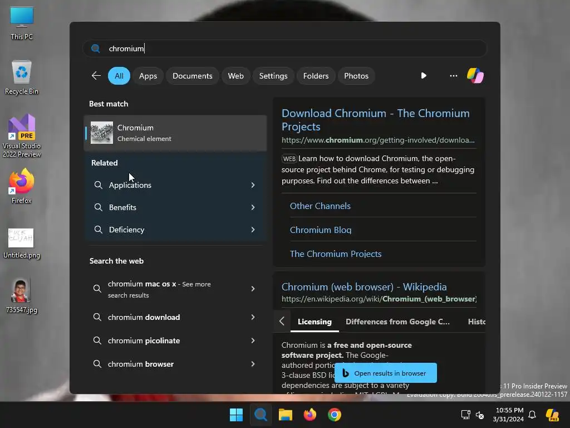
Task: Select chromium browser web suggestion
Action: coord(175,364)
